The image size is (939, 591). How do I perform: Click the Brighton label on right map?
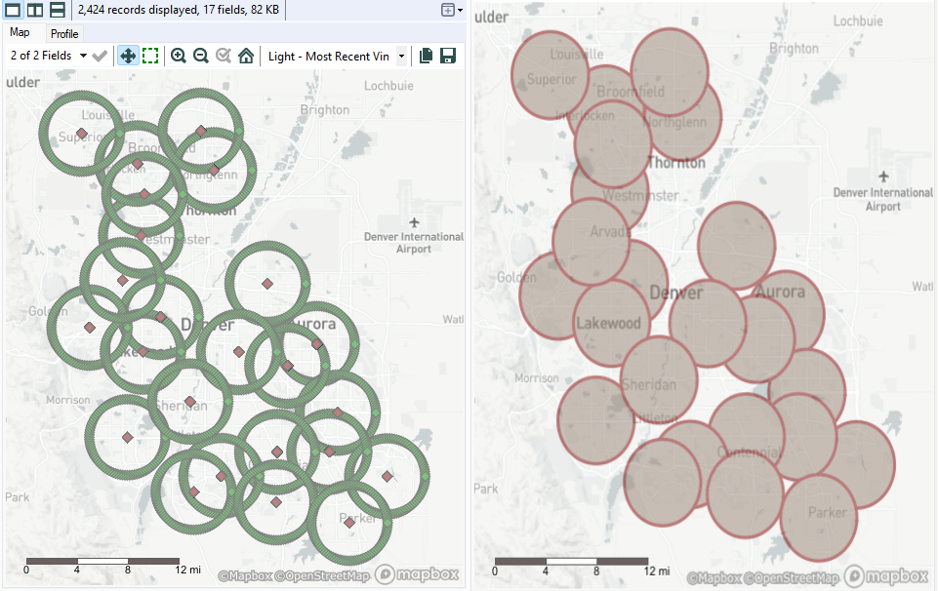(794, 49)
